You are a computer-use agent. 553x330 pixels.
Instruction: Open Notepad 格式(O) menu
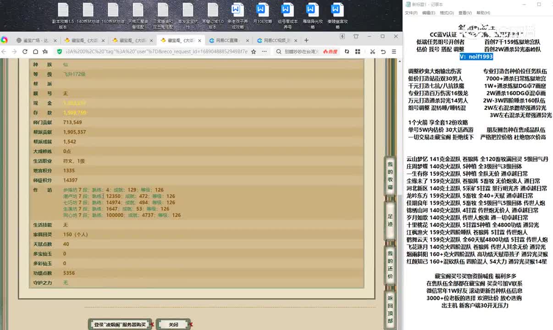coord(447,13)
